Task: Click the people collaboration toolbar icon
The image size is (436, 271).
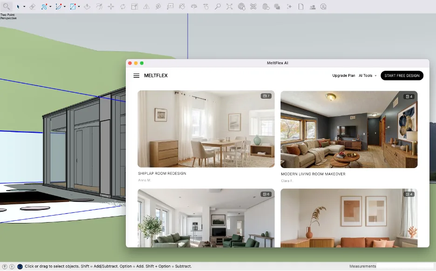Action: click(313, 7)
